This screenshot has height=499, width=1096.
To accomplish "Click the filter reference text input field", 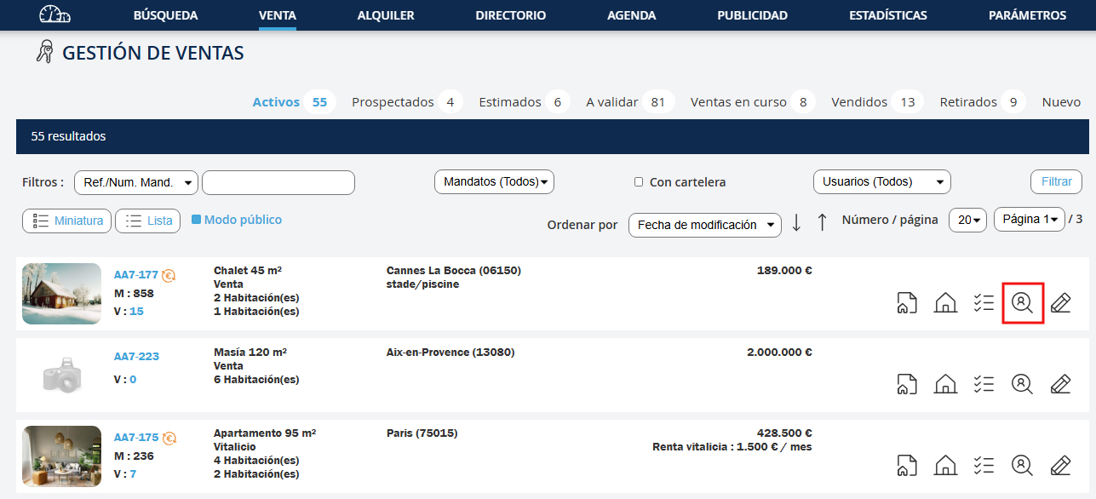I will point(278,182).
